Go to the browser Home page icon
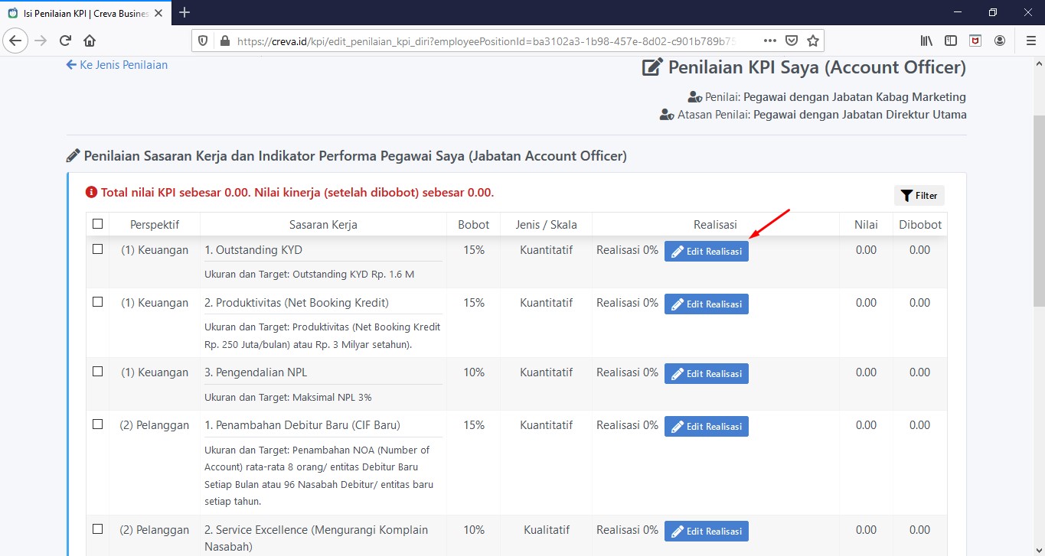Viewport: 1045px width, 556px height. pos(90,41)
